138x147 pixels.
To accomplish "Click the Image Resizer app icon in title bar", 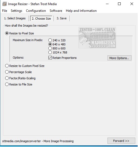I will pos(4,4).
